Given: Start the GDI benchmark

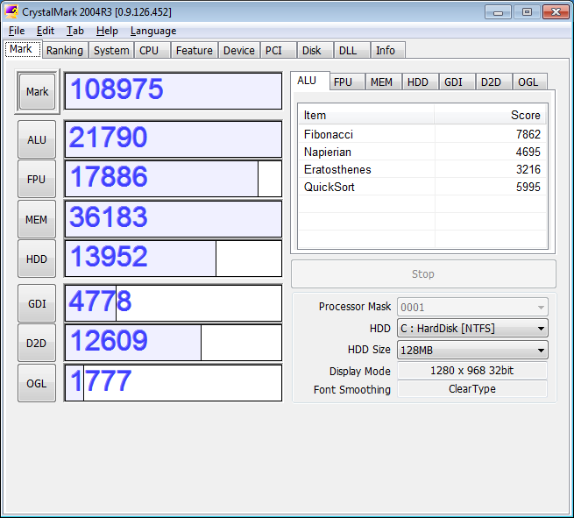Looking at the screenshot, I should (37, 303).
